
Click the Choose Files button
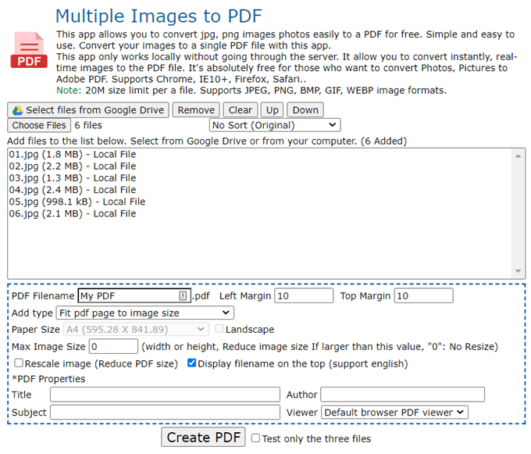(x=39, y=125)
